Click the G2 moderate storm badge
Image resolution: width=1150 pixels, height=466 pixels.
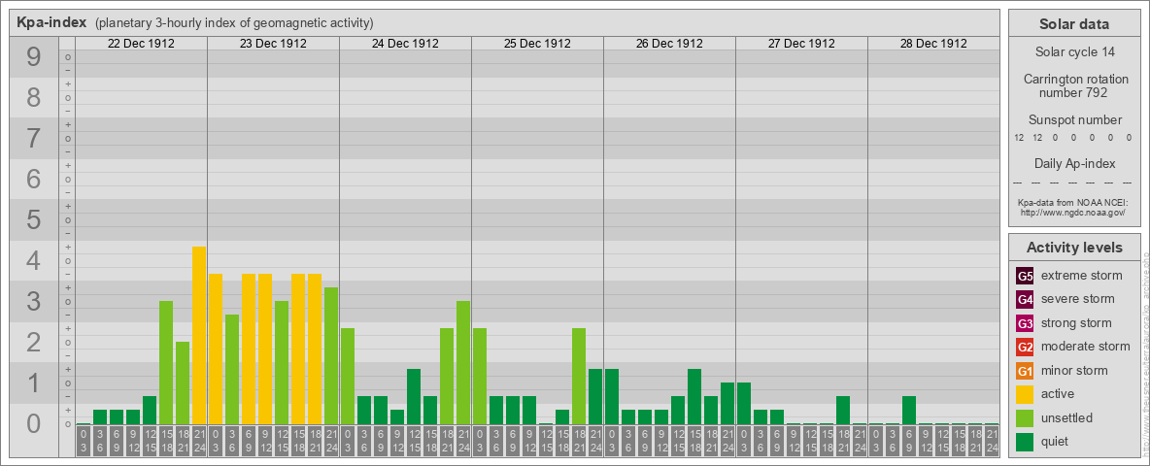(1025, 347)
